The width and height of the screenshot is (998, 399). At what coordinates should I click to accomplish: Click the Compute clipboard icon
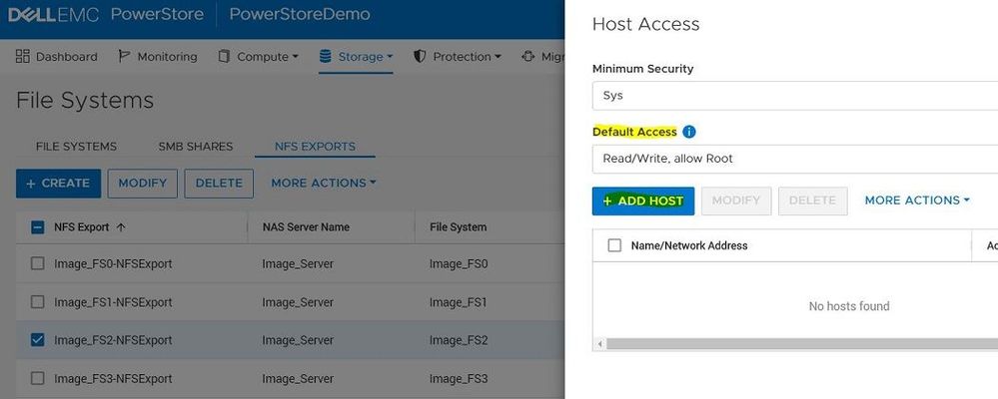click(224, 57)
